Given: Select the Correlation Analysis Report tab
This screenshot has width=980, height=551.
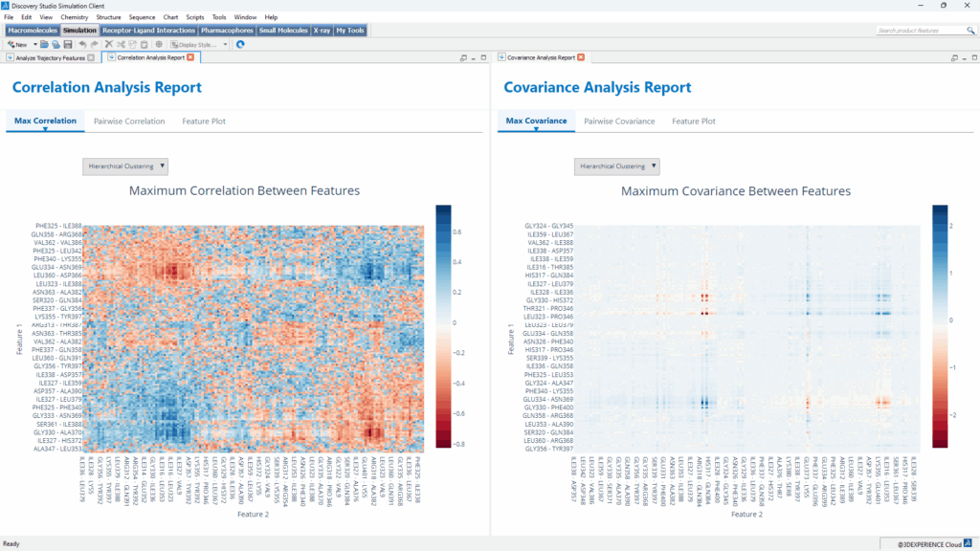Looking at the screenshot, I should pyautogui.click(x=150, y=57).
